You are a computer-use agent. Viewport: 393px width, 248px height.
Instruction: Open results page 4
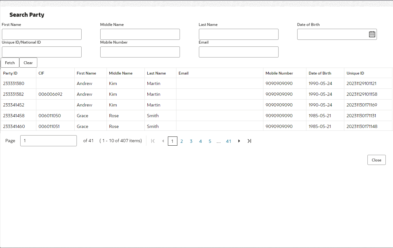coord(200,141)
